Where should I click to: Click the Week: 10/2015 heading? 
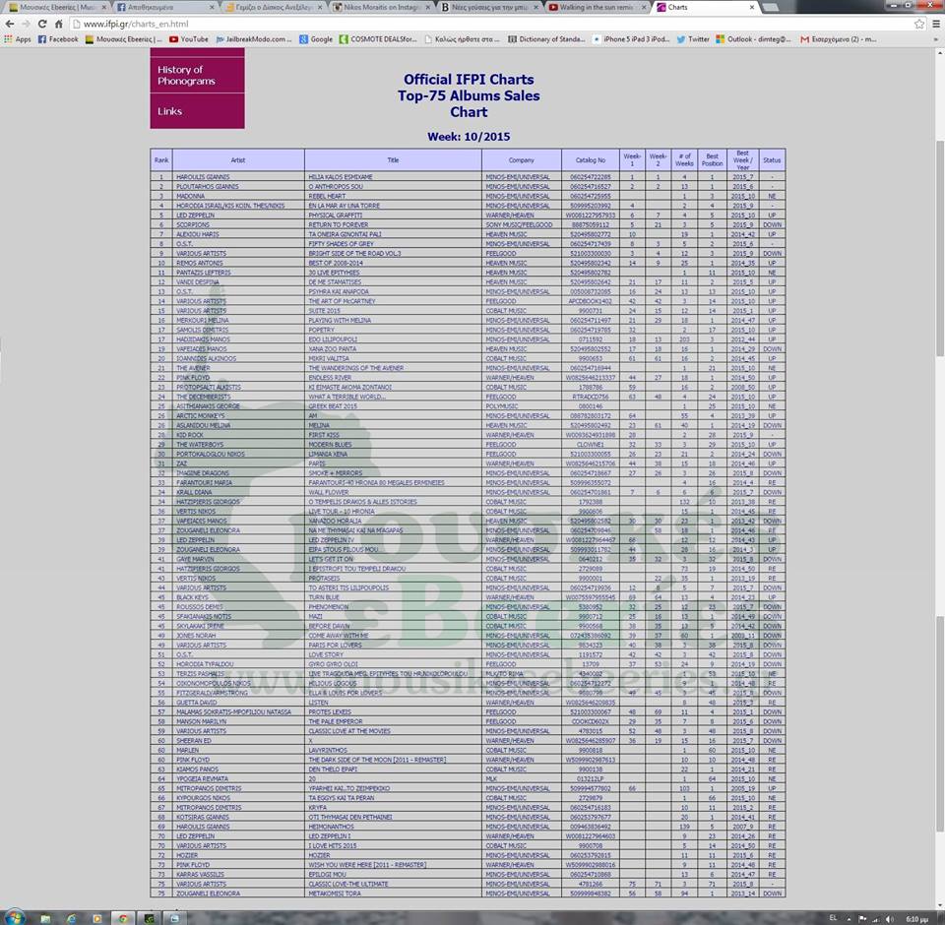pos(469,137)
